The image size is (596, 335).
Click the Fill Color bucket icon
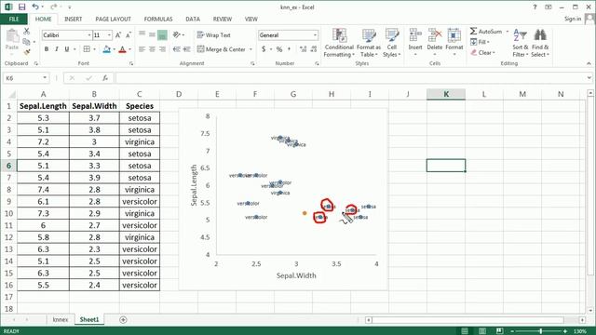[107, 49]
